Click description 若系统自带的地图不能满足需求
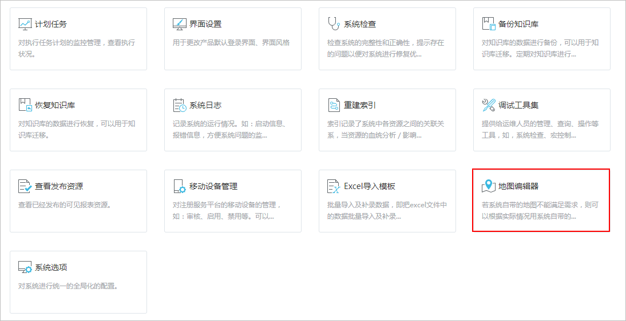This screenshot has width=626, height=321. [x=540, y=210]
